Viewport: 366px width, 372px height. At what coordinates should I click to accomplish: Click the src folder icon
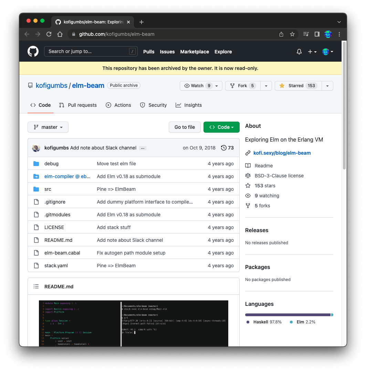(36, 189)
